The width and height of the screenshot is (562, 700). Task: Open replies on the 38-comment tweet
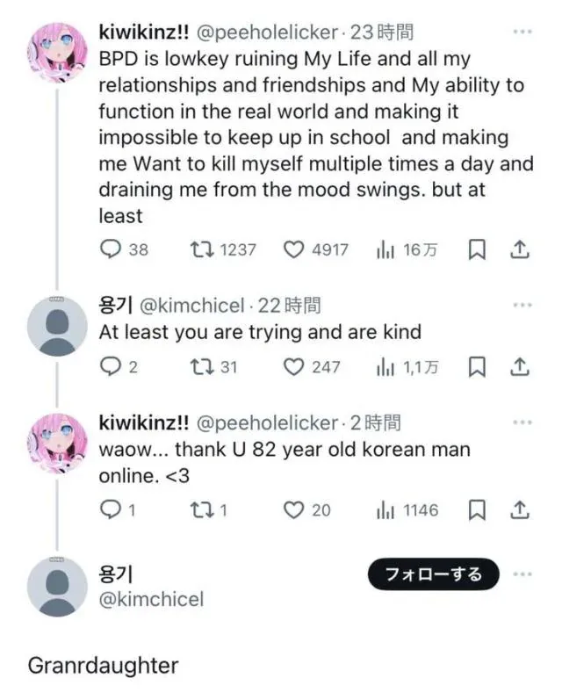(x=111, y=249)
